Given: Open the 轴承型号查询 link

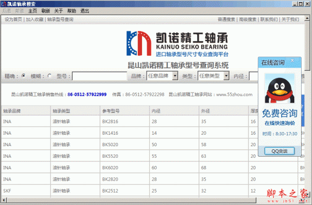Looking at the screenshot, I should click(x=60, y=19).
